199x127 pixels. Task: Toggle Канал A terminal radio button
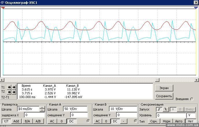(x=88, y=121)
